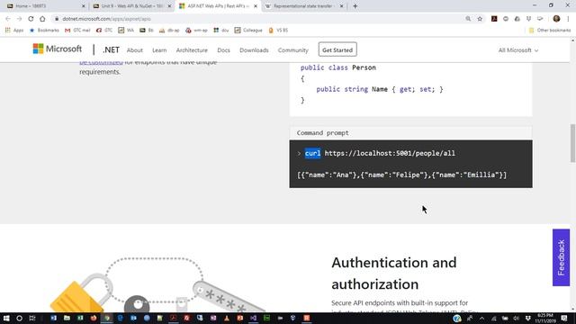Open the Community menu item
Screen dimensions: 576x324
click(292, 50)
